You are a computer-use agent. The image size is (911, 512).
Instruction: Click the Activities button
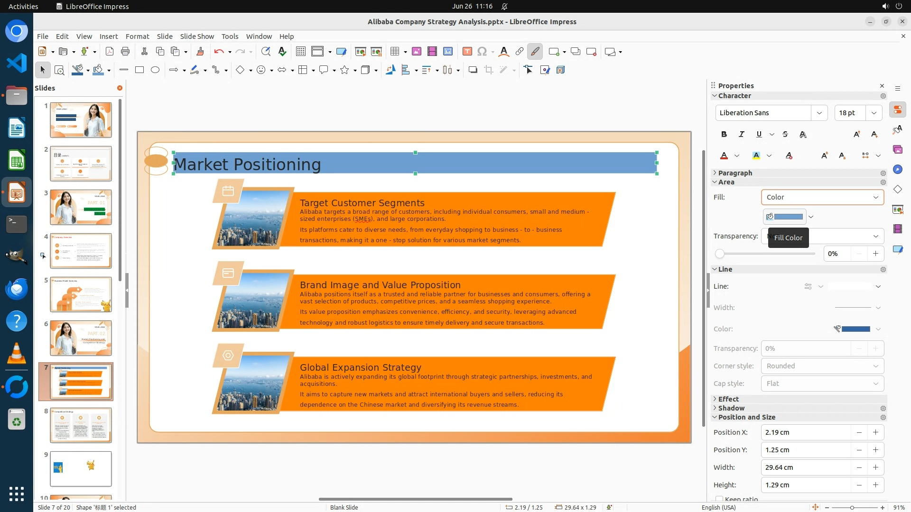tap(23, 6)
